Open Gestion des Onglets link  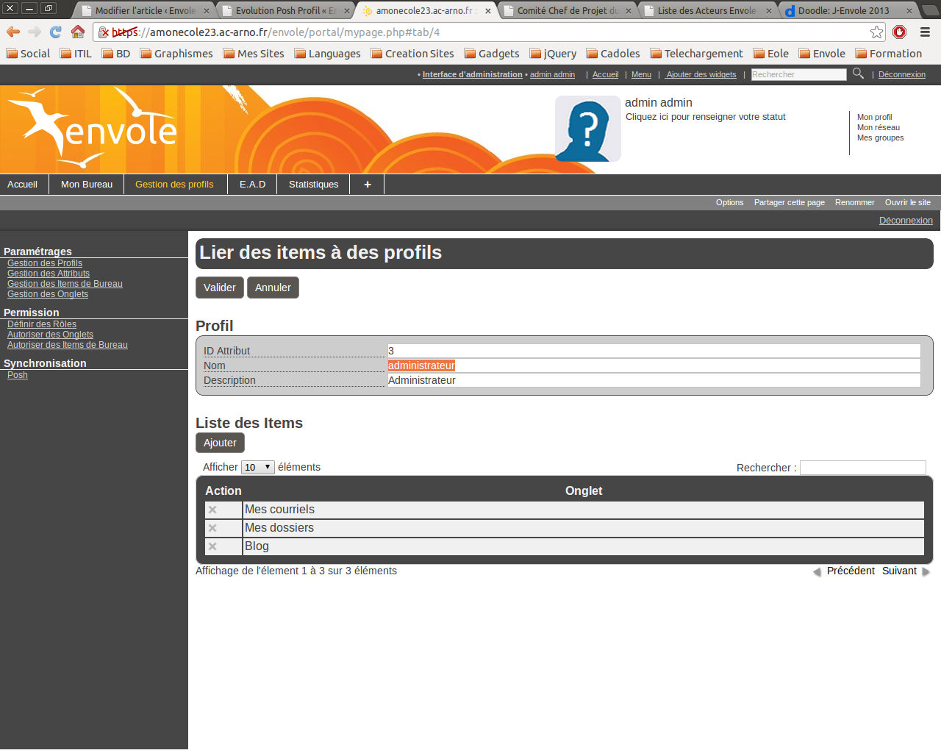click(x=48, y=294)
